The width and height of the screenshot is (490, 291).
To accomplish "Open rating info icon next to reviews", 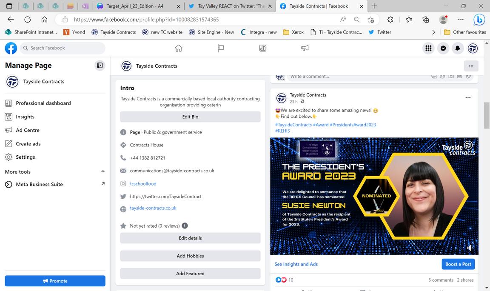I will point(185,225).
